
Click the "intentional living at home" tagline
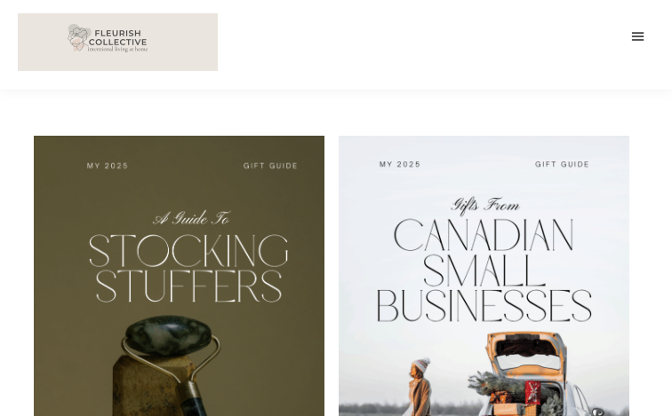(x=117, y=50)
